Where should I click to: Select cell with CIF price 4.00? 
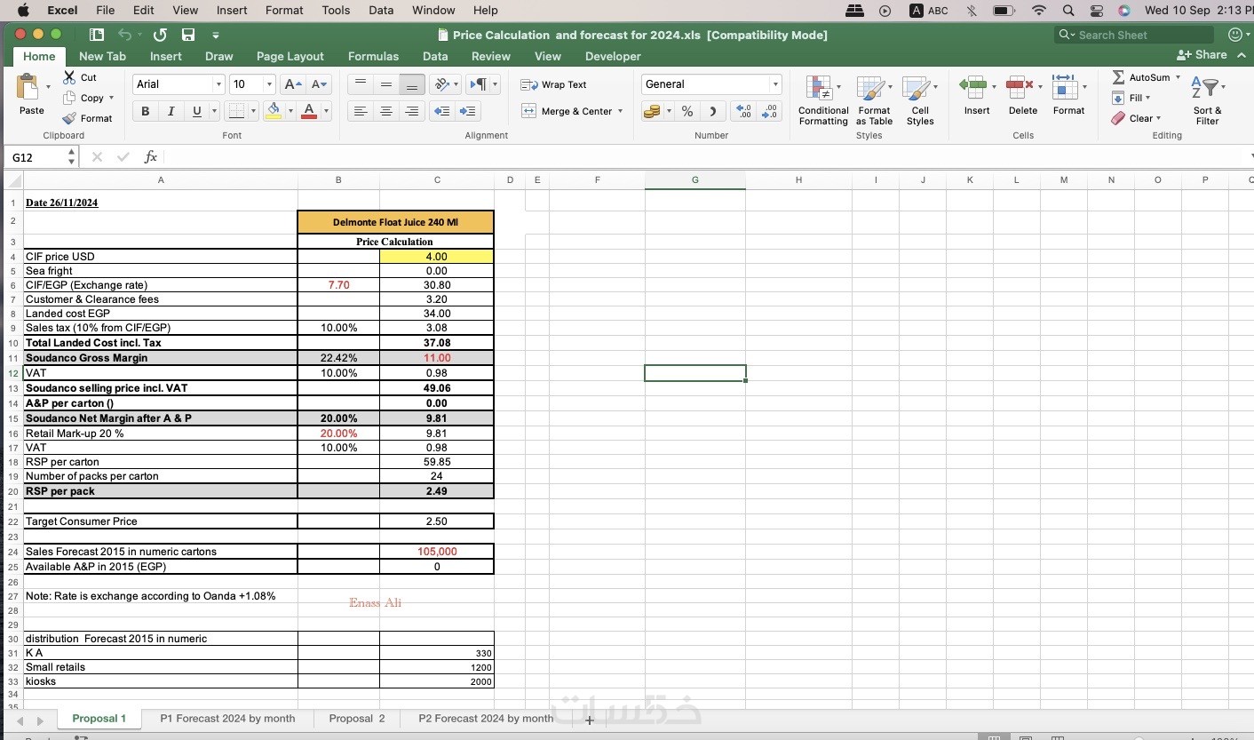(x=436, y=257)
